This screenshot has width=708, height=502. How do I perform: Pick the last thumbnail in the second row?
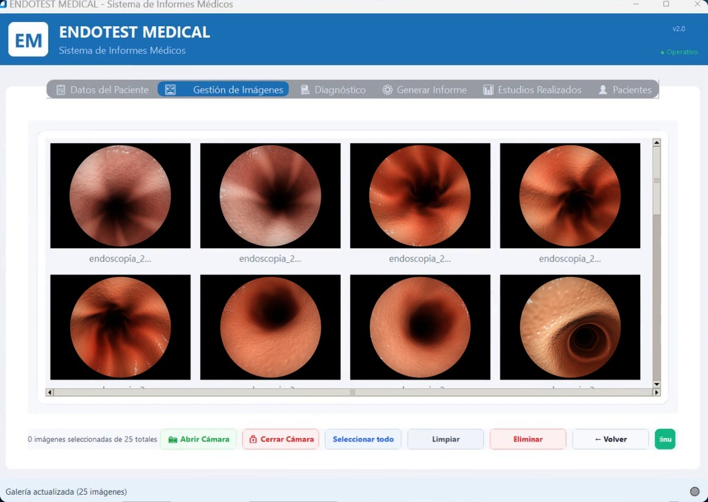570,327
